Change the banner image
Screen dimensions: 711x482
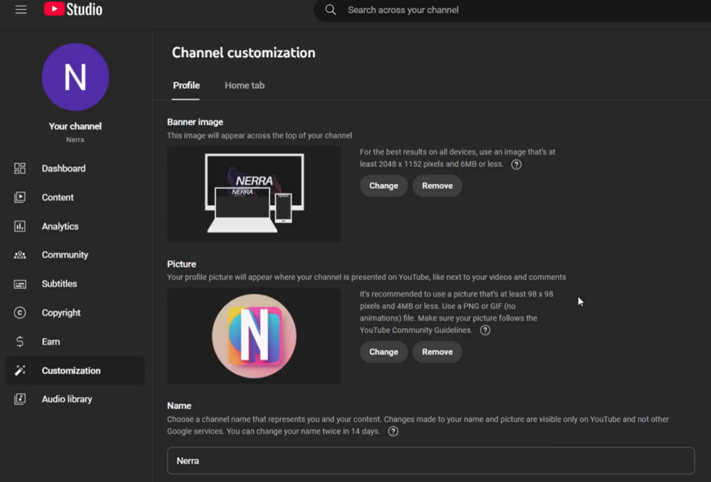click(384, 185)
